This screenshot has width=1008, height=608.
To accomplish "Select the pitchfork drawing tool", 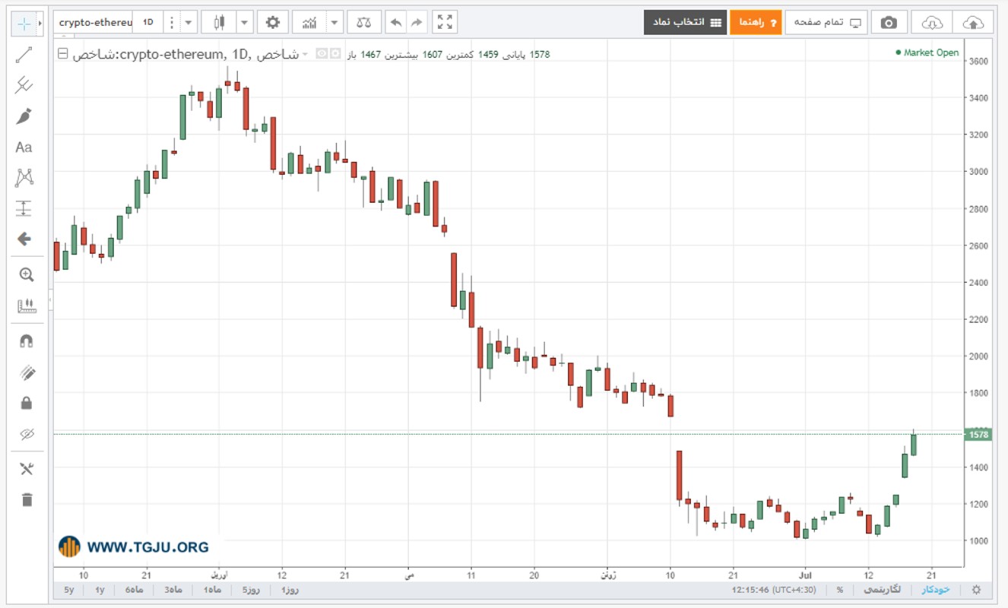I will (x=24, y=85).
